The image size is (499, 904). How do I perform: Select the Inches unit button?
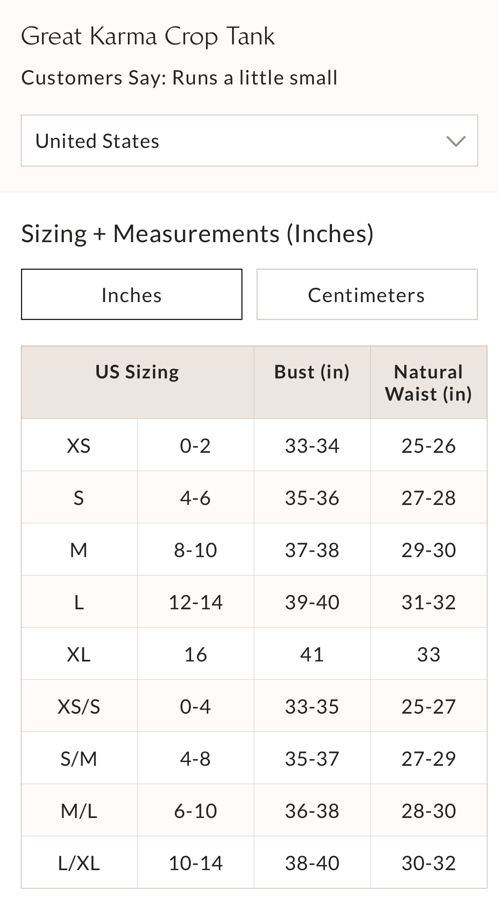tap(131, 295)
